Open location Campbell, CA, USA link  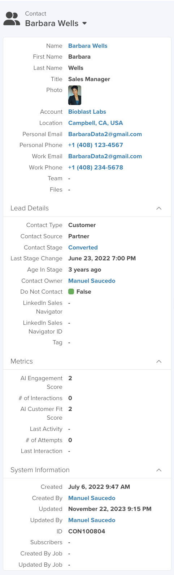96,123
